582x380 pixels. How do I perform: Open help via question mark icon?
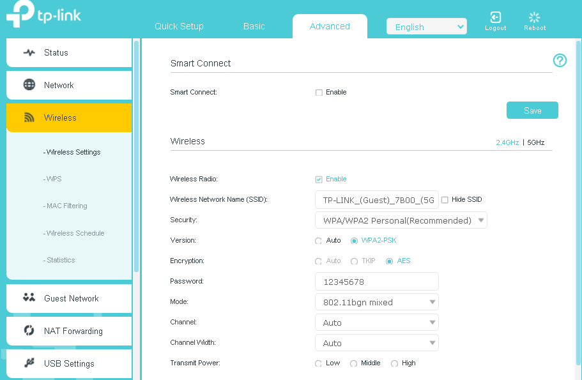[x=560, y=61]
